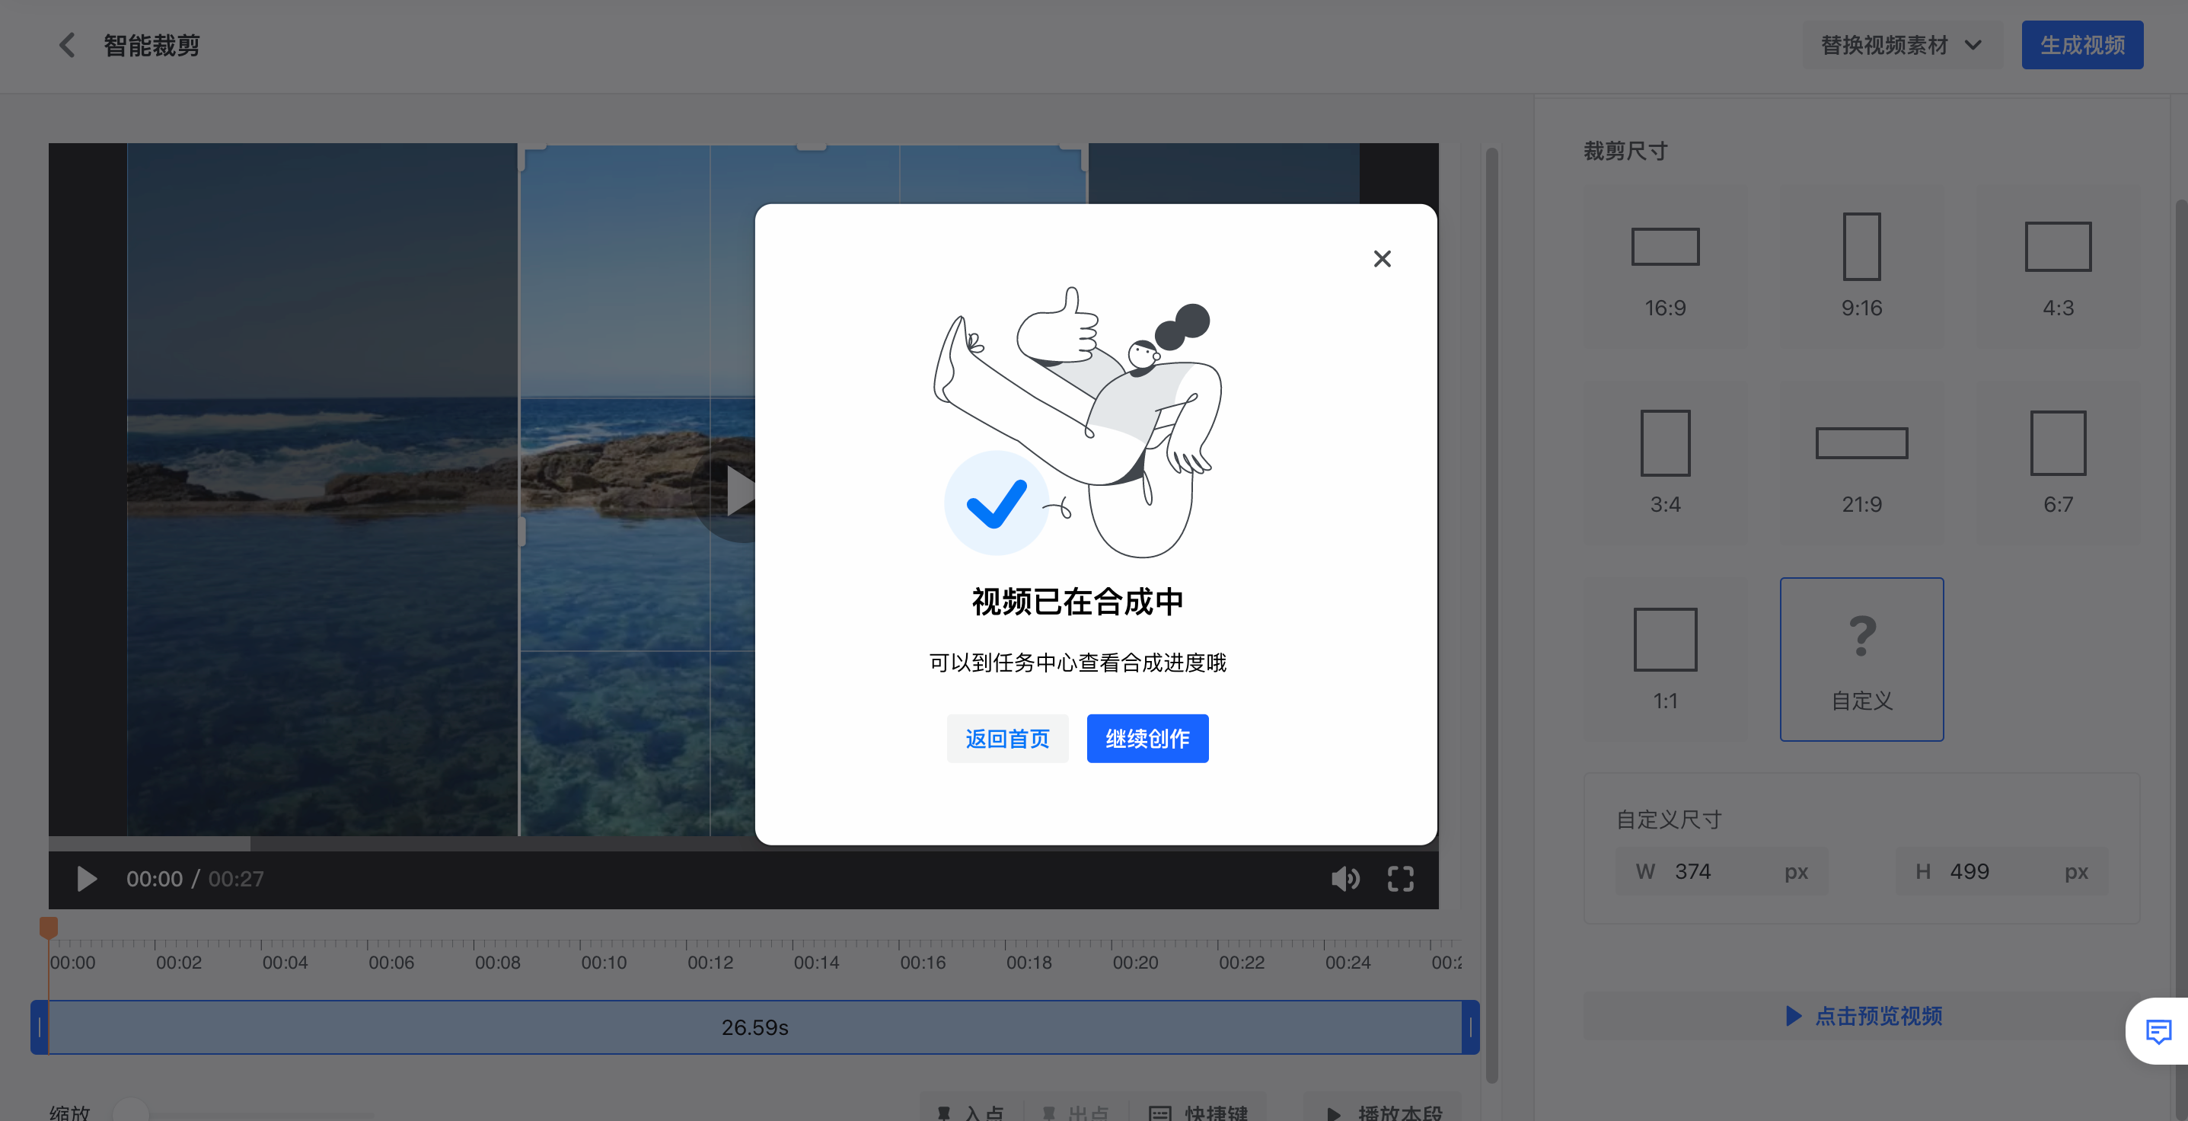Click the left-middle crop frame handle

point(521,531)
